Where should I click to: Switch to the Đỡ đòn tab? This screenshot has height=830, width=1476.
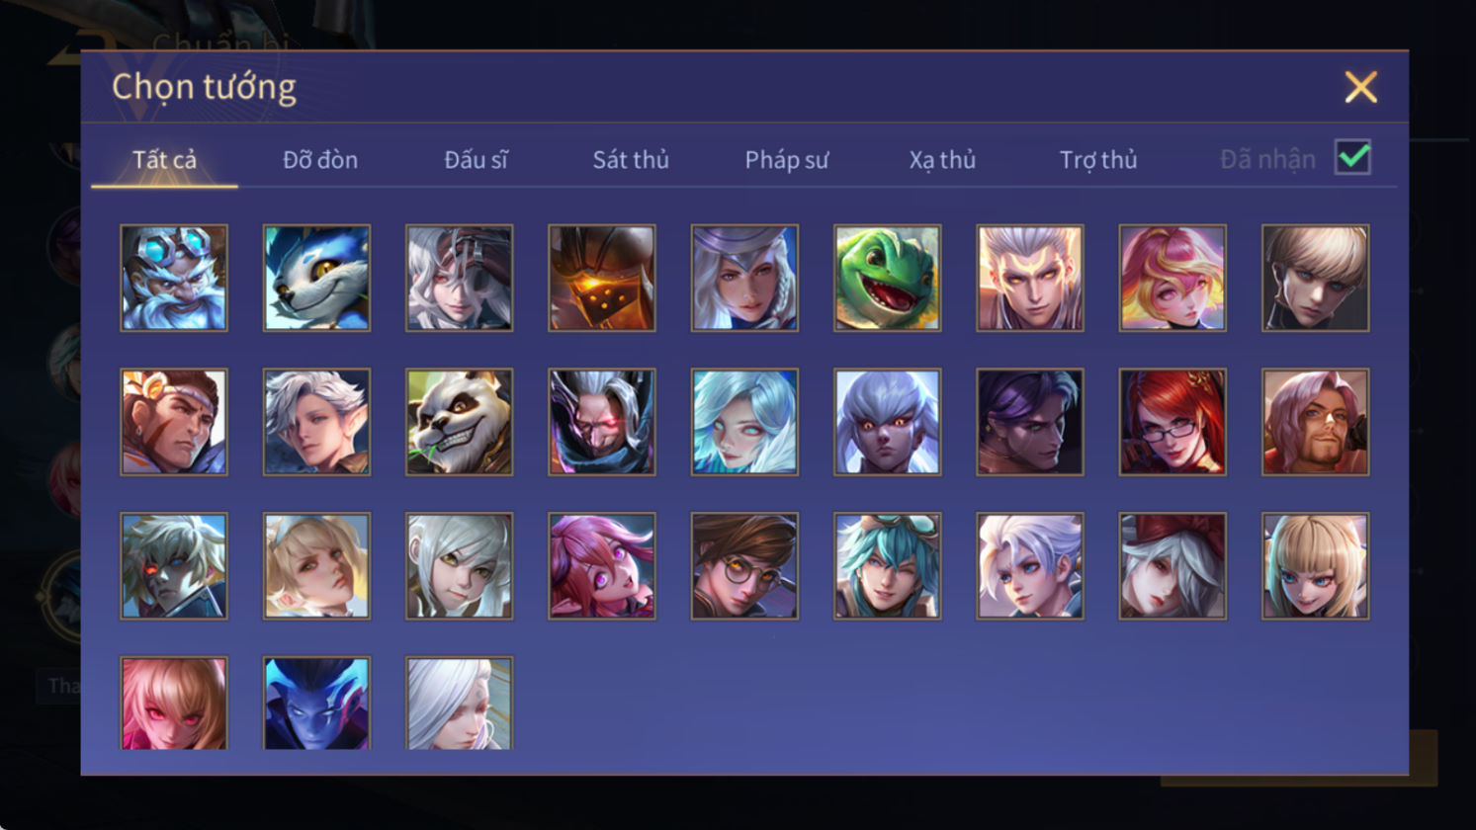click(x=320, y=159)
